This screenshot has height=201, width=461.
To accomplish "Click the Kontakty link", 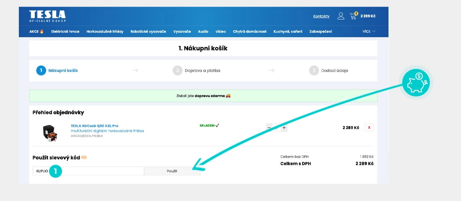I will tap(321, 16).
